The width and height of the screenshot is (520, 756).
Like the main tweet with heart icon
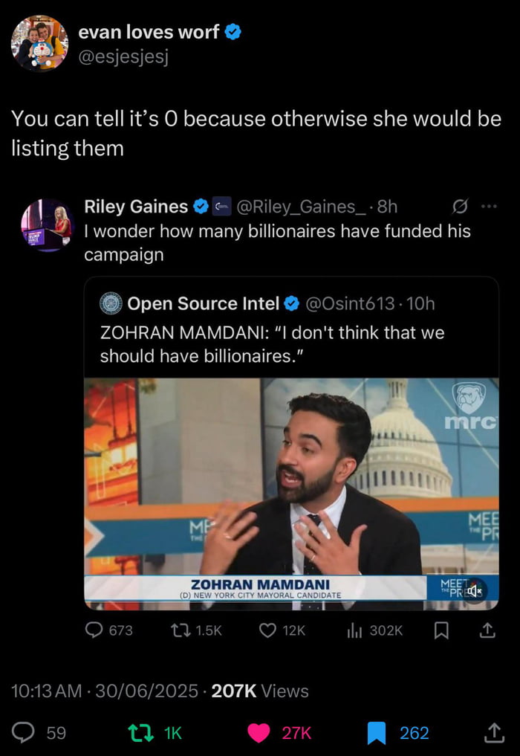tap(259, 733)
